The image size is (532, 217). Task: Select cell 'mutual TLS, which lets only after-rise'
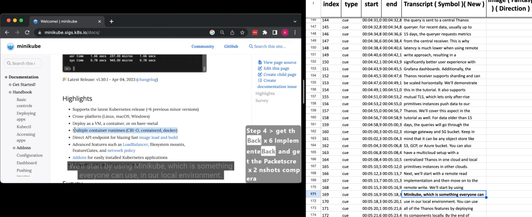444,97
